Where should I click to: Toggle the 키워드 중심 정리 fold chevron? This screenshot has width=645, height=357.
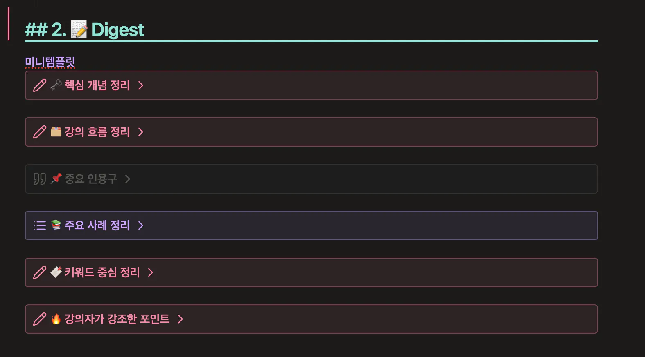tap(151, 272)
